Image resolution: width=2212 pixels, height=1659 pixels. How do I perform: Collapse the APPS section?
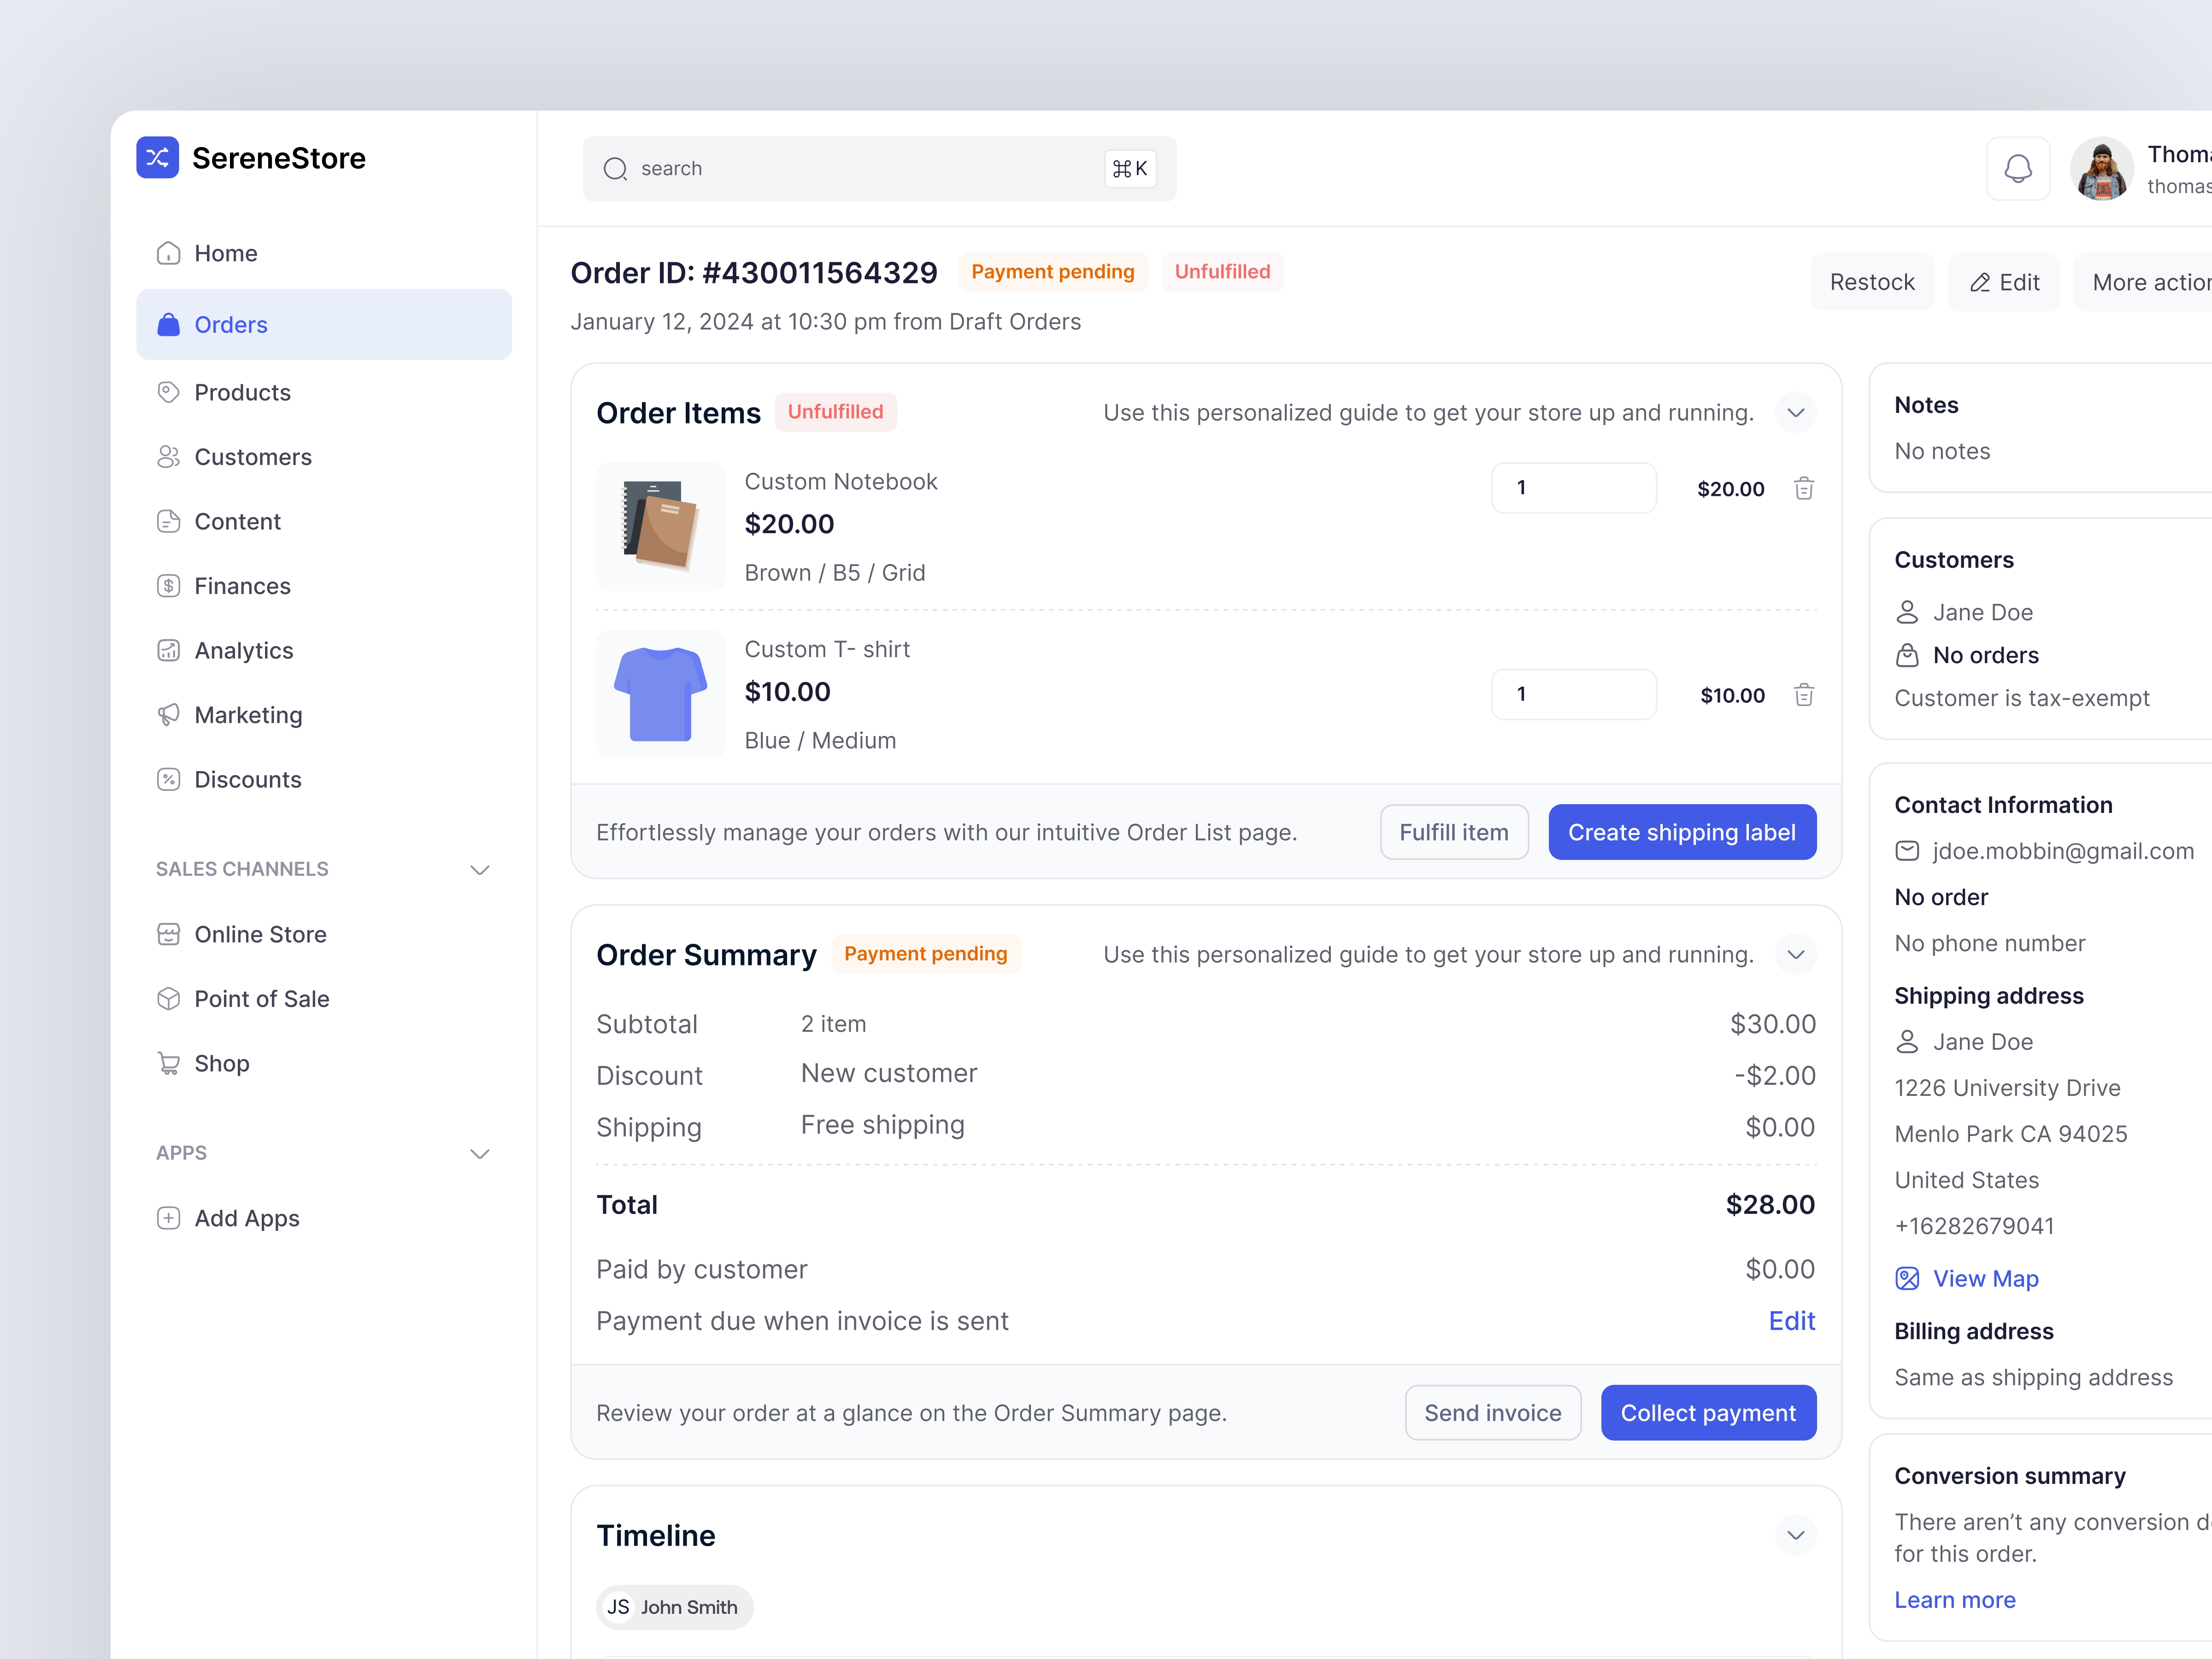480,1153
